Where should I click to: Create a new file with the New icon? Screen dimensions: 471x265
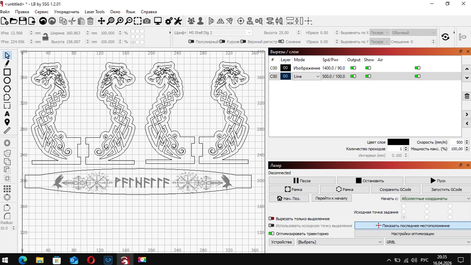[x=5, y=21]
